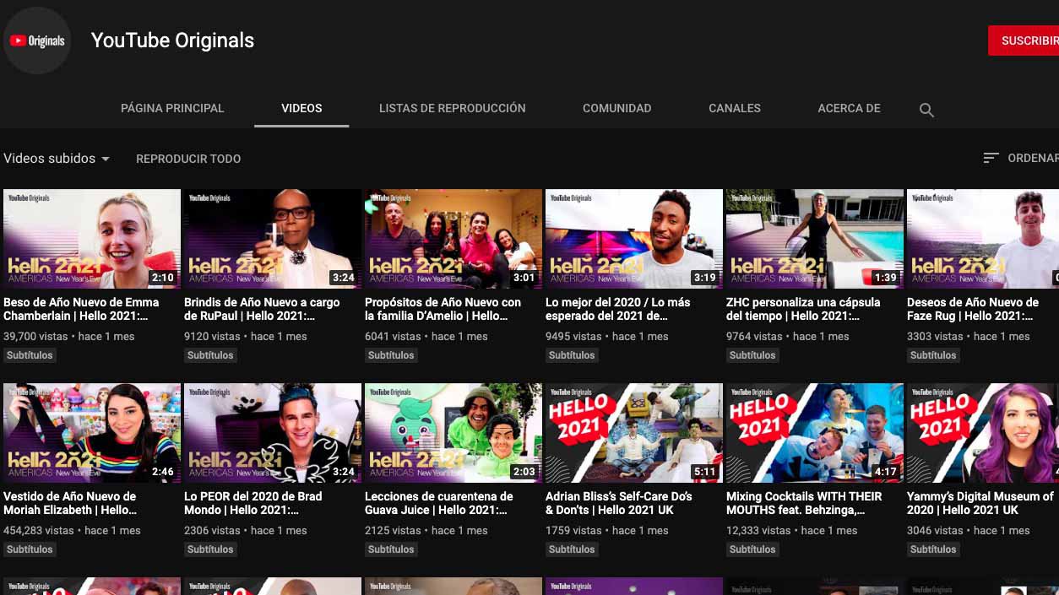The height and width of the screenshot is (595, 1059).
Task: Click title Yammy's Digital Museum of 2020
Action: (x=980, y=503)
